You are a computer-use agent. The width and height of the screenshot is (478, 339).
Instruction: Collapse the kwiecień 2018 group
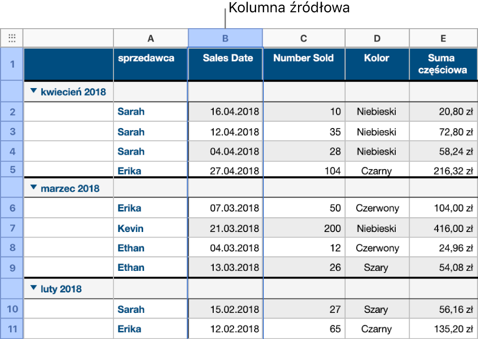click(x=34, y=91)
